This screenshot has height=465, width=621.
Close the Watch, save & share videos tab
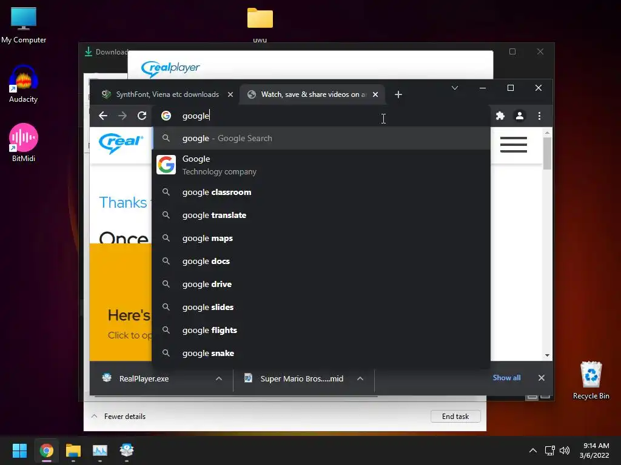(x=375, y=94)
